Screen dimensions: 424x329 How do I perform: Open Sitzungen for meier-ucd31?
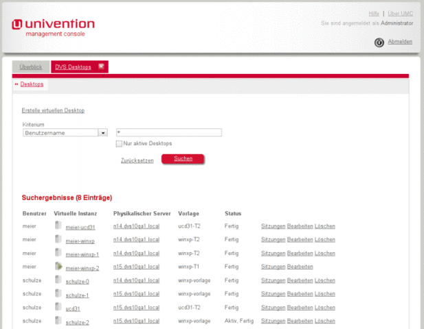(273, 226)
